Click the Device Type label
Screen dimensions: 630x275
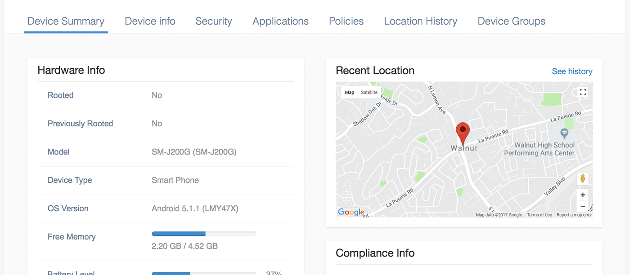[70, 180]
